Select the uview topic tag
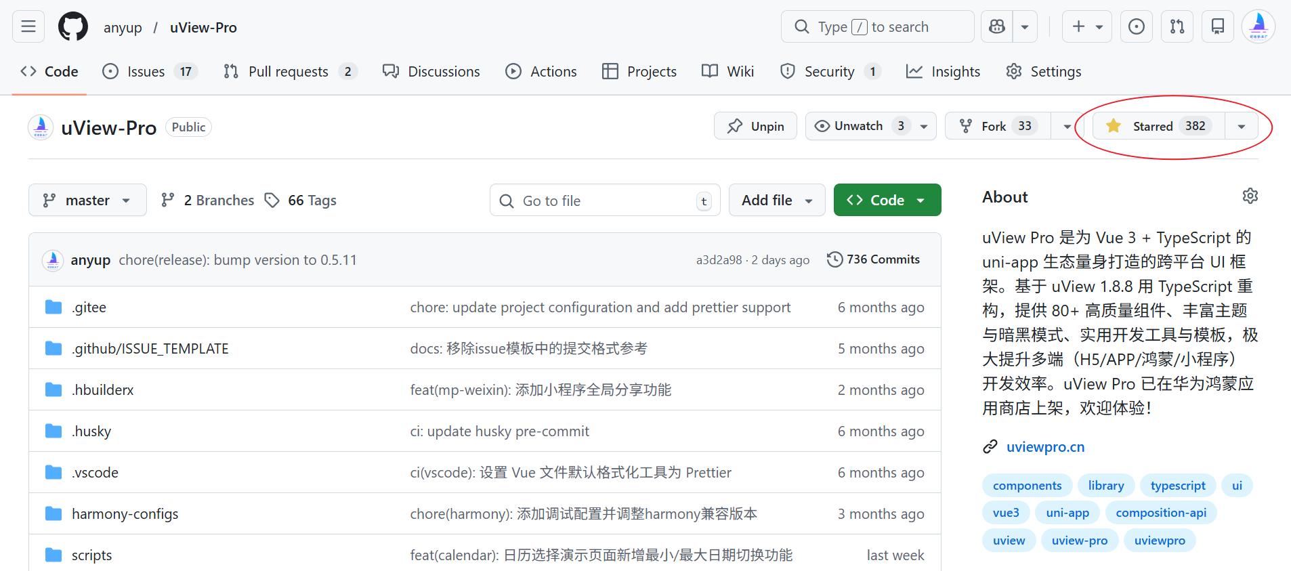 pyautogui.click(x=1009, y=541)
